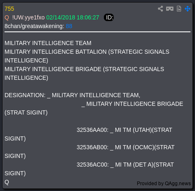Click the DESIGNATION: line of the post
Screen dimensions: 195x191
point(73,95)
